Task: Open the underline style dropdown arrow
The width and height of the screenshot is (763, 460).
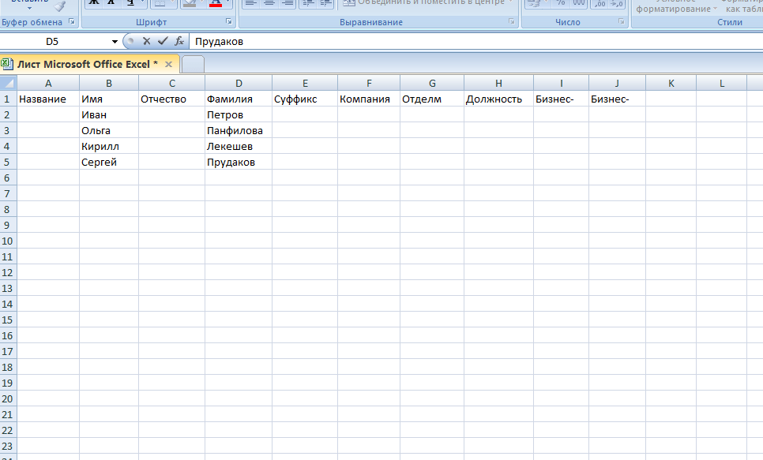Action: [x=142, y=3]
